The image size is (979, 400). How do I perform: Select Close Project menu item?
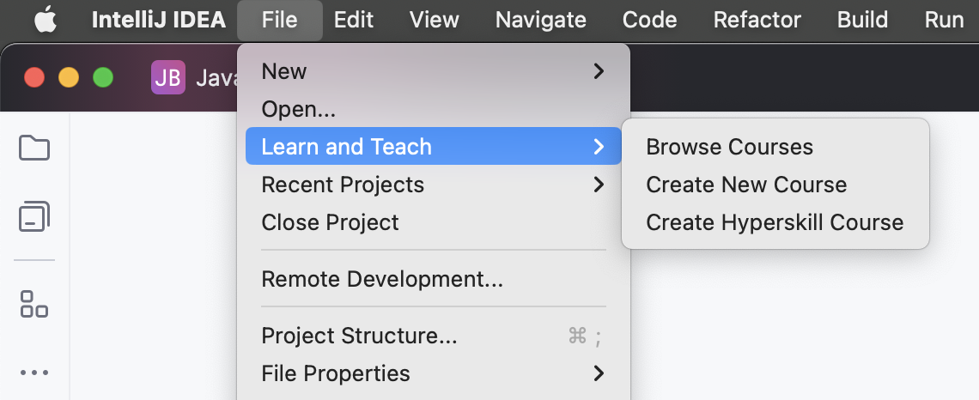click(x=330, y=222)
